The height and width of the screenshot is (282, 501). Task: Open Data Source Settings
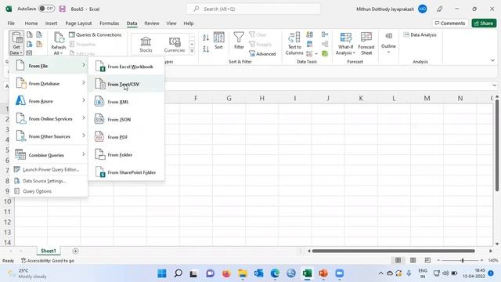coord(49,181)
